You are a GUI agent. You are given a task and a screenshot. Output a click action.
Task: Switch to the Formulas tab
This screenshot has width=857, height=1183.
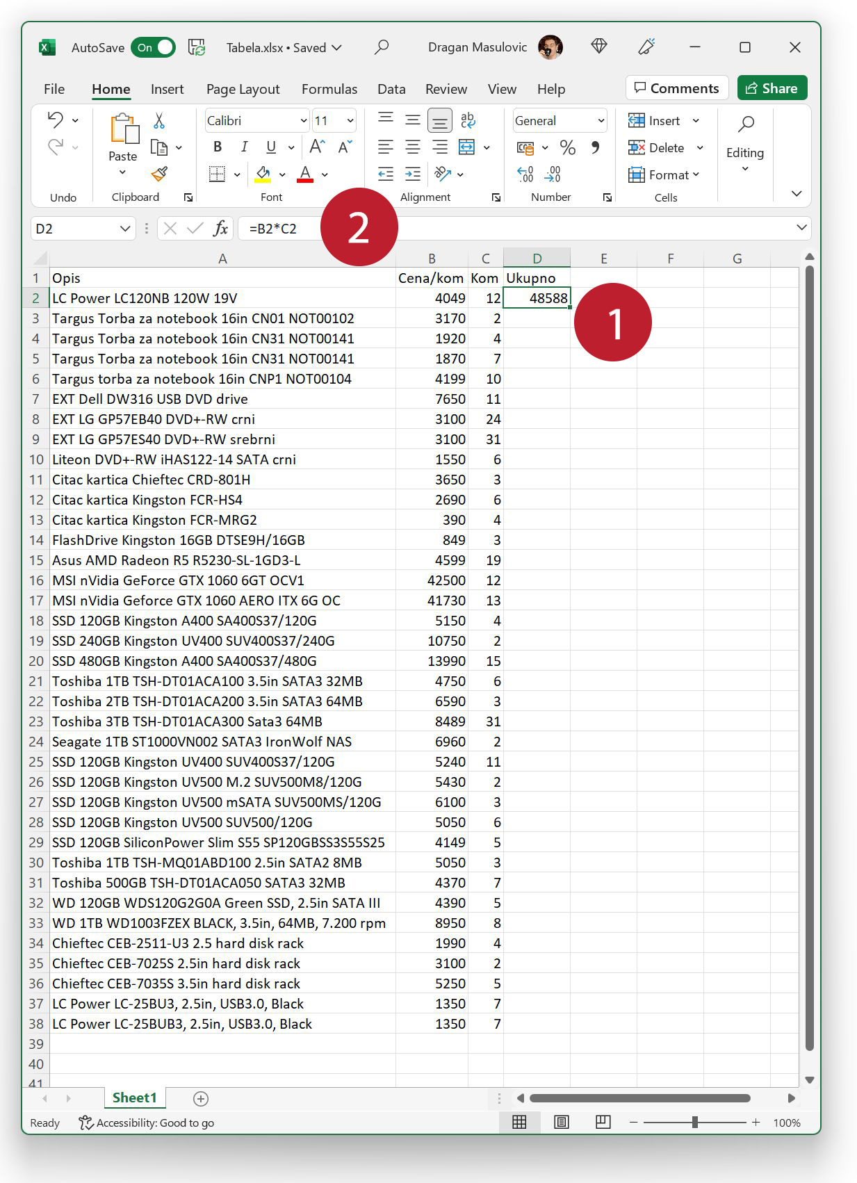tap(329, 89)
